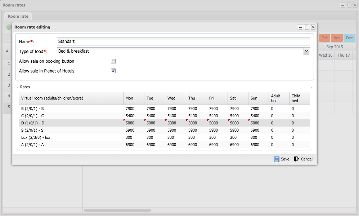
Task: Click Sun rate 300 for Lux room
Action: (254, 138)
